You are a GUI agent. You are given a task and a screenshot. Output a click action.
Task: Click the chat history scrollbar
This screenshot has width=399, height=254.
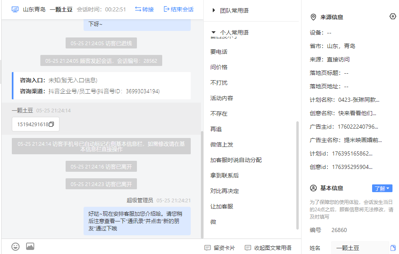[202, 185]
